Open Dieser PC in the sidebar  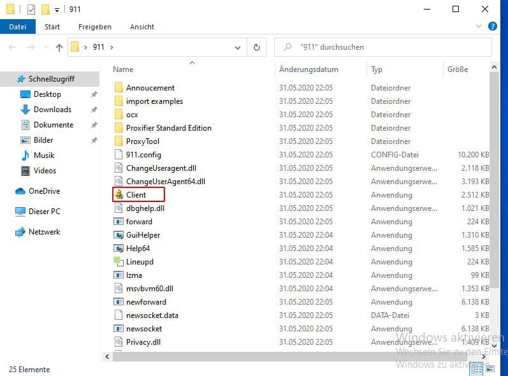point(44,212)
